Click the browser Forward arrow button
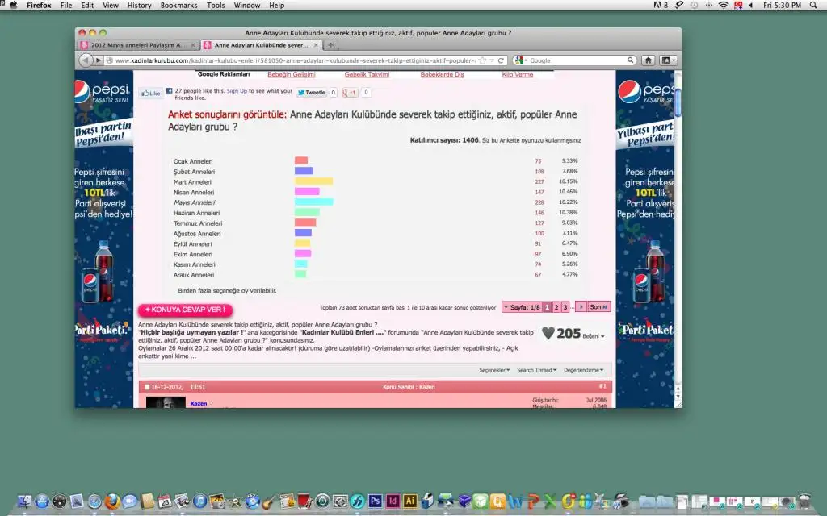Screen dimensions: 827x516 click(98, 60)
